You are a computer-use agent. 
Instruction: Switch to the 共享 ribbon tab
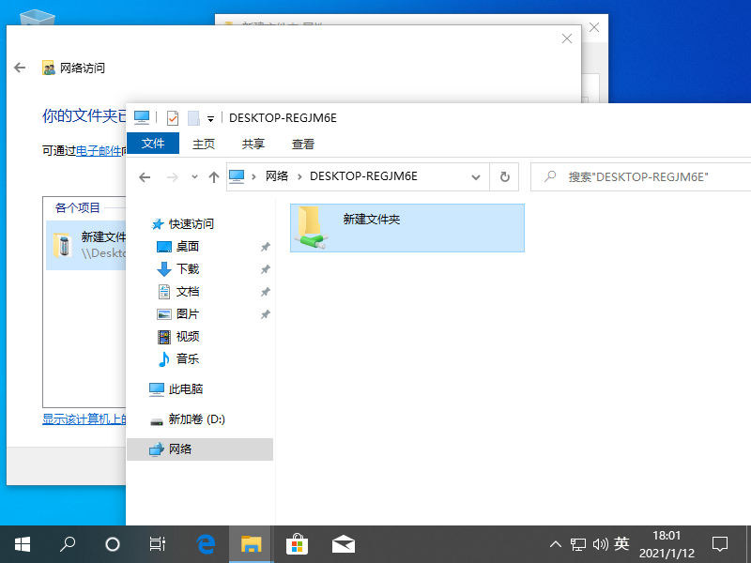click(x=253, y=144)
